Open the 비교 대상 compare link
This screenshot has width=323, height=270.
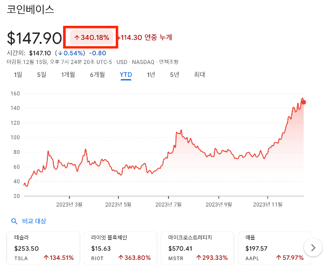coord(34,221)
